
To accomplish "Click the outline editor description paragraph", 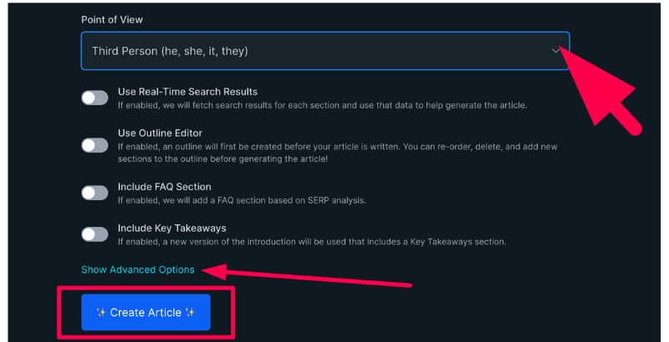I will pyautogui.click(x=334, y=153).
